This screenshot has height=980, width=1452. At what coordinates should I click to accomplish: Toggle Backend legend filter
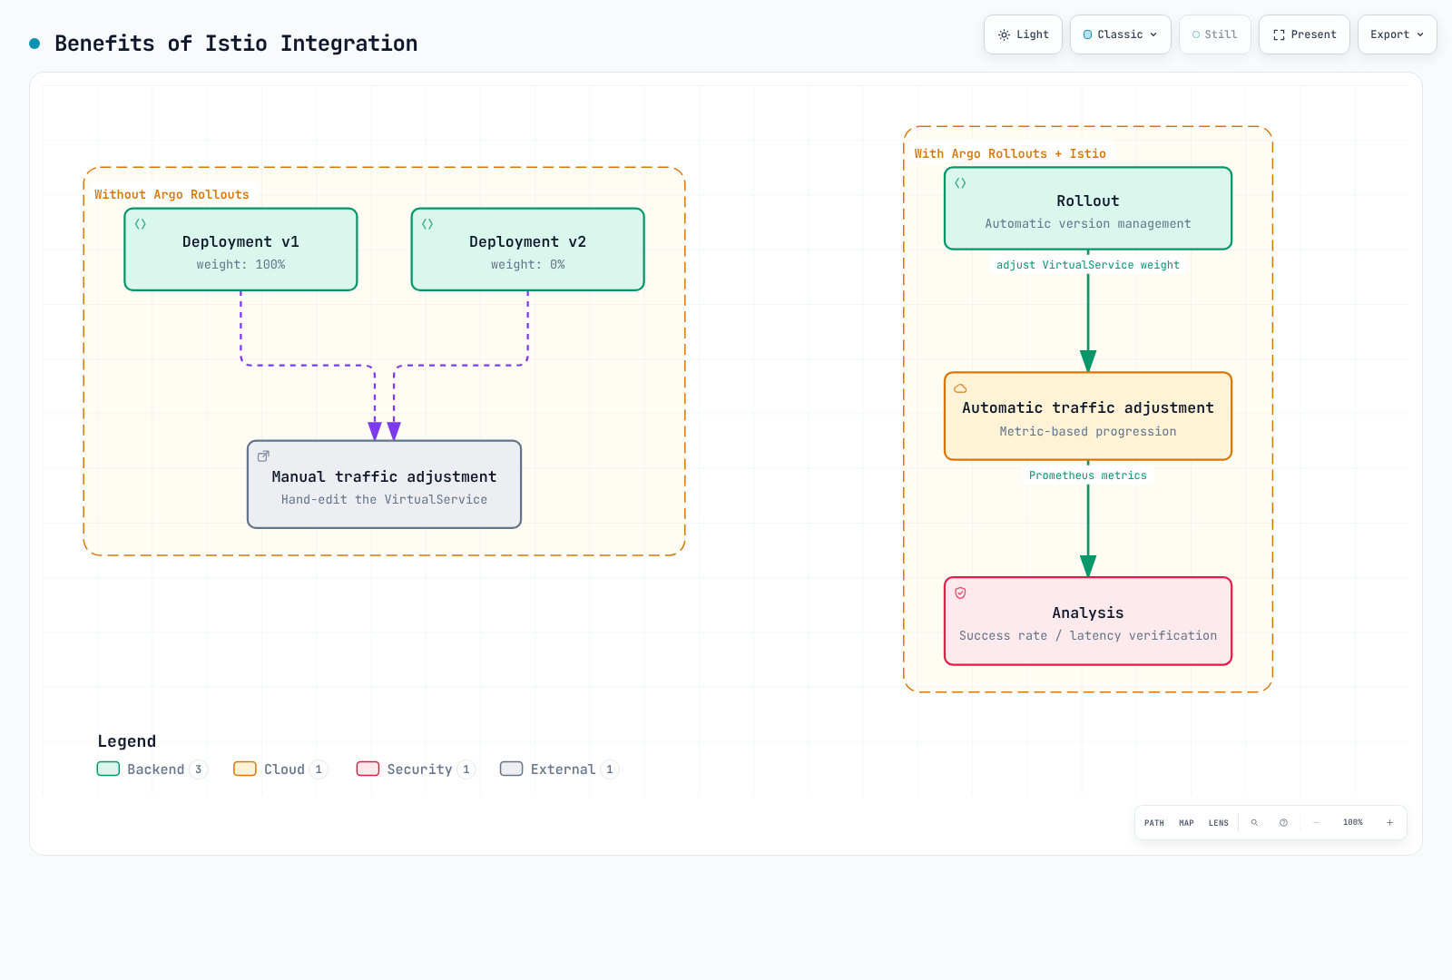(x=152, y=769)
